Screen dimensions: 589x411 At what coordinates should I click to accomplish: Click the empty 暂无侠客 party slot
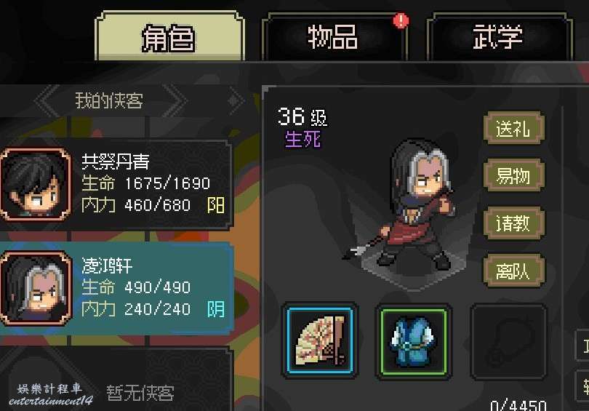[x=116, y=380]
